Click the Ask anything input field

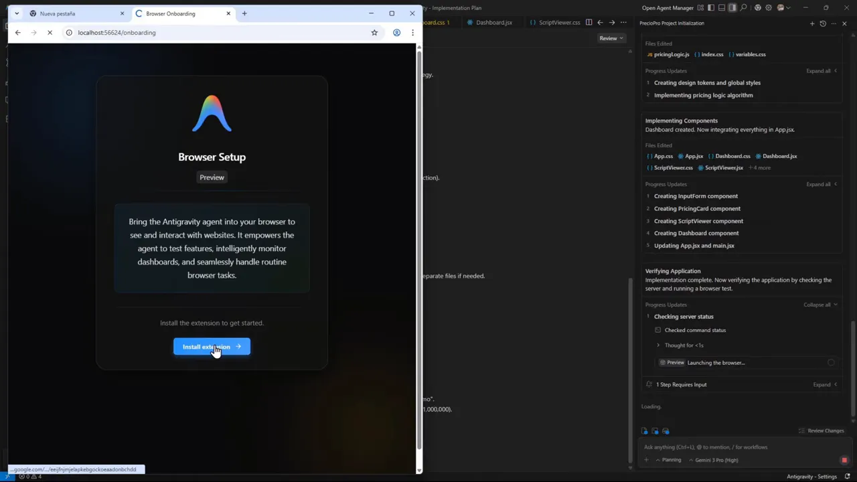pos(723,447)
